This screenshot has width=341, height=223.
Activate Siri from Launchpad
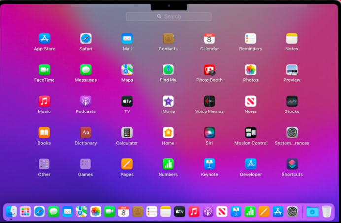209,133
